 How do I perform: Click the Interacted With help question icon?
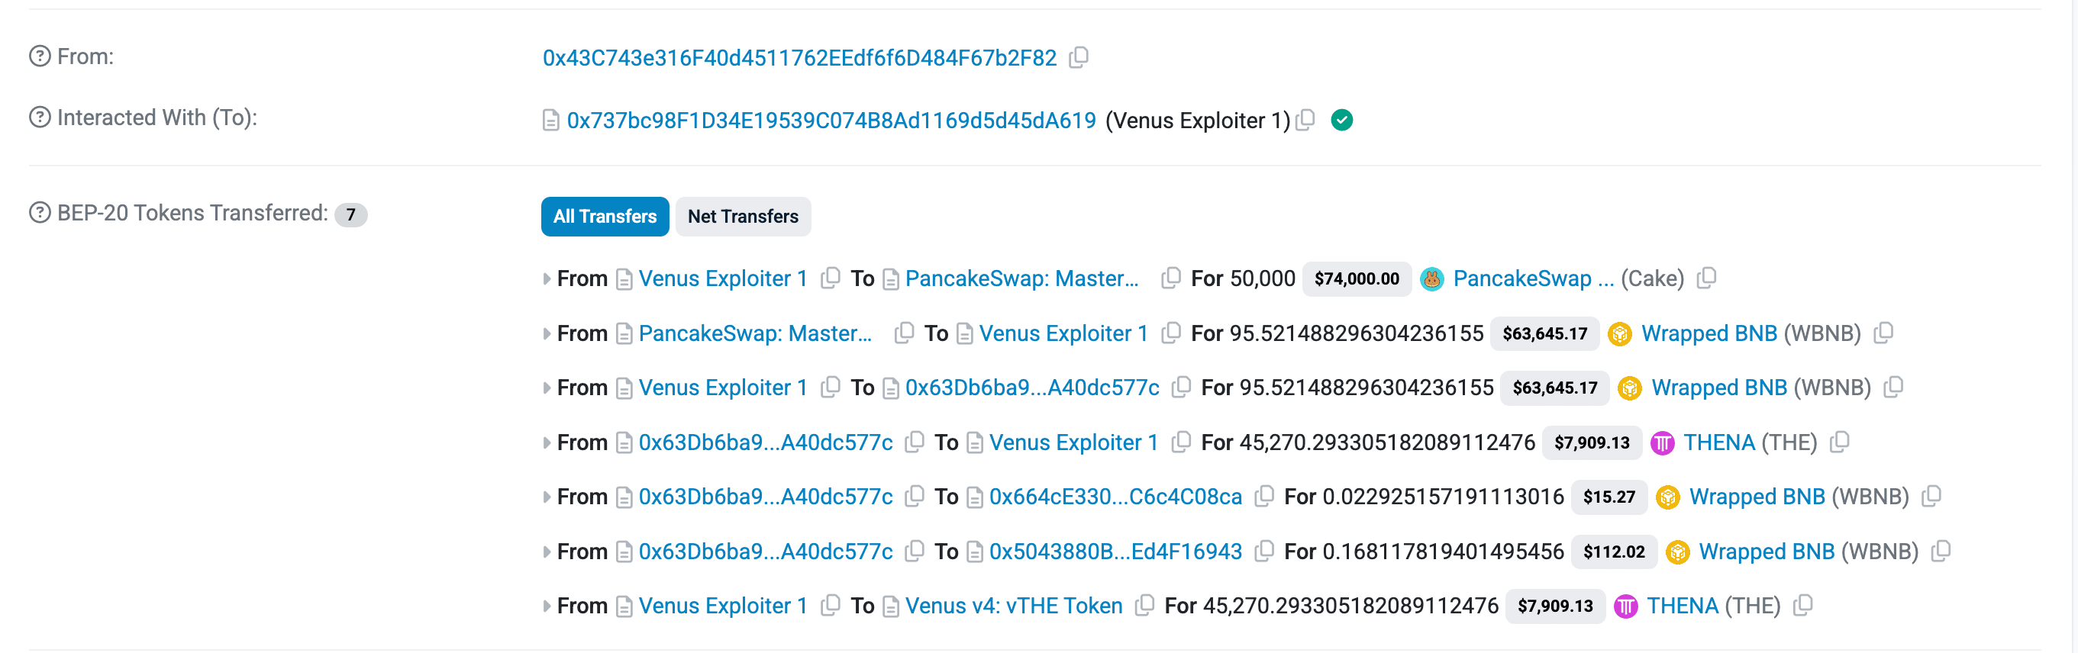point(40,117)
